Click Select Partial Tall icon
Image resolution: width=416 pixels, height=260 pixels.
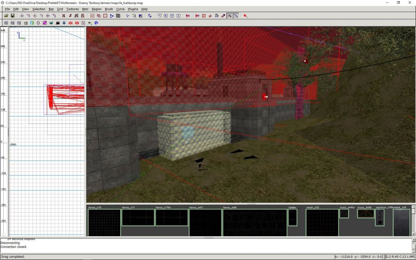(x=77, y=16)
